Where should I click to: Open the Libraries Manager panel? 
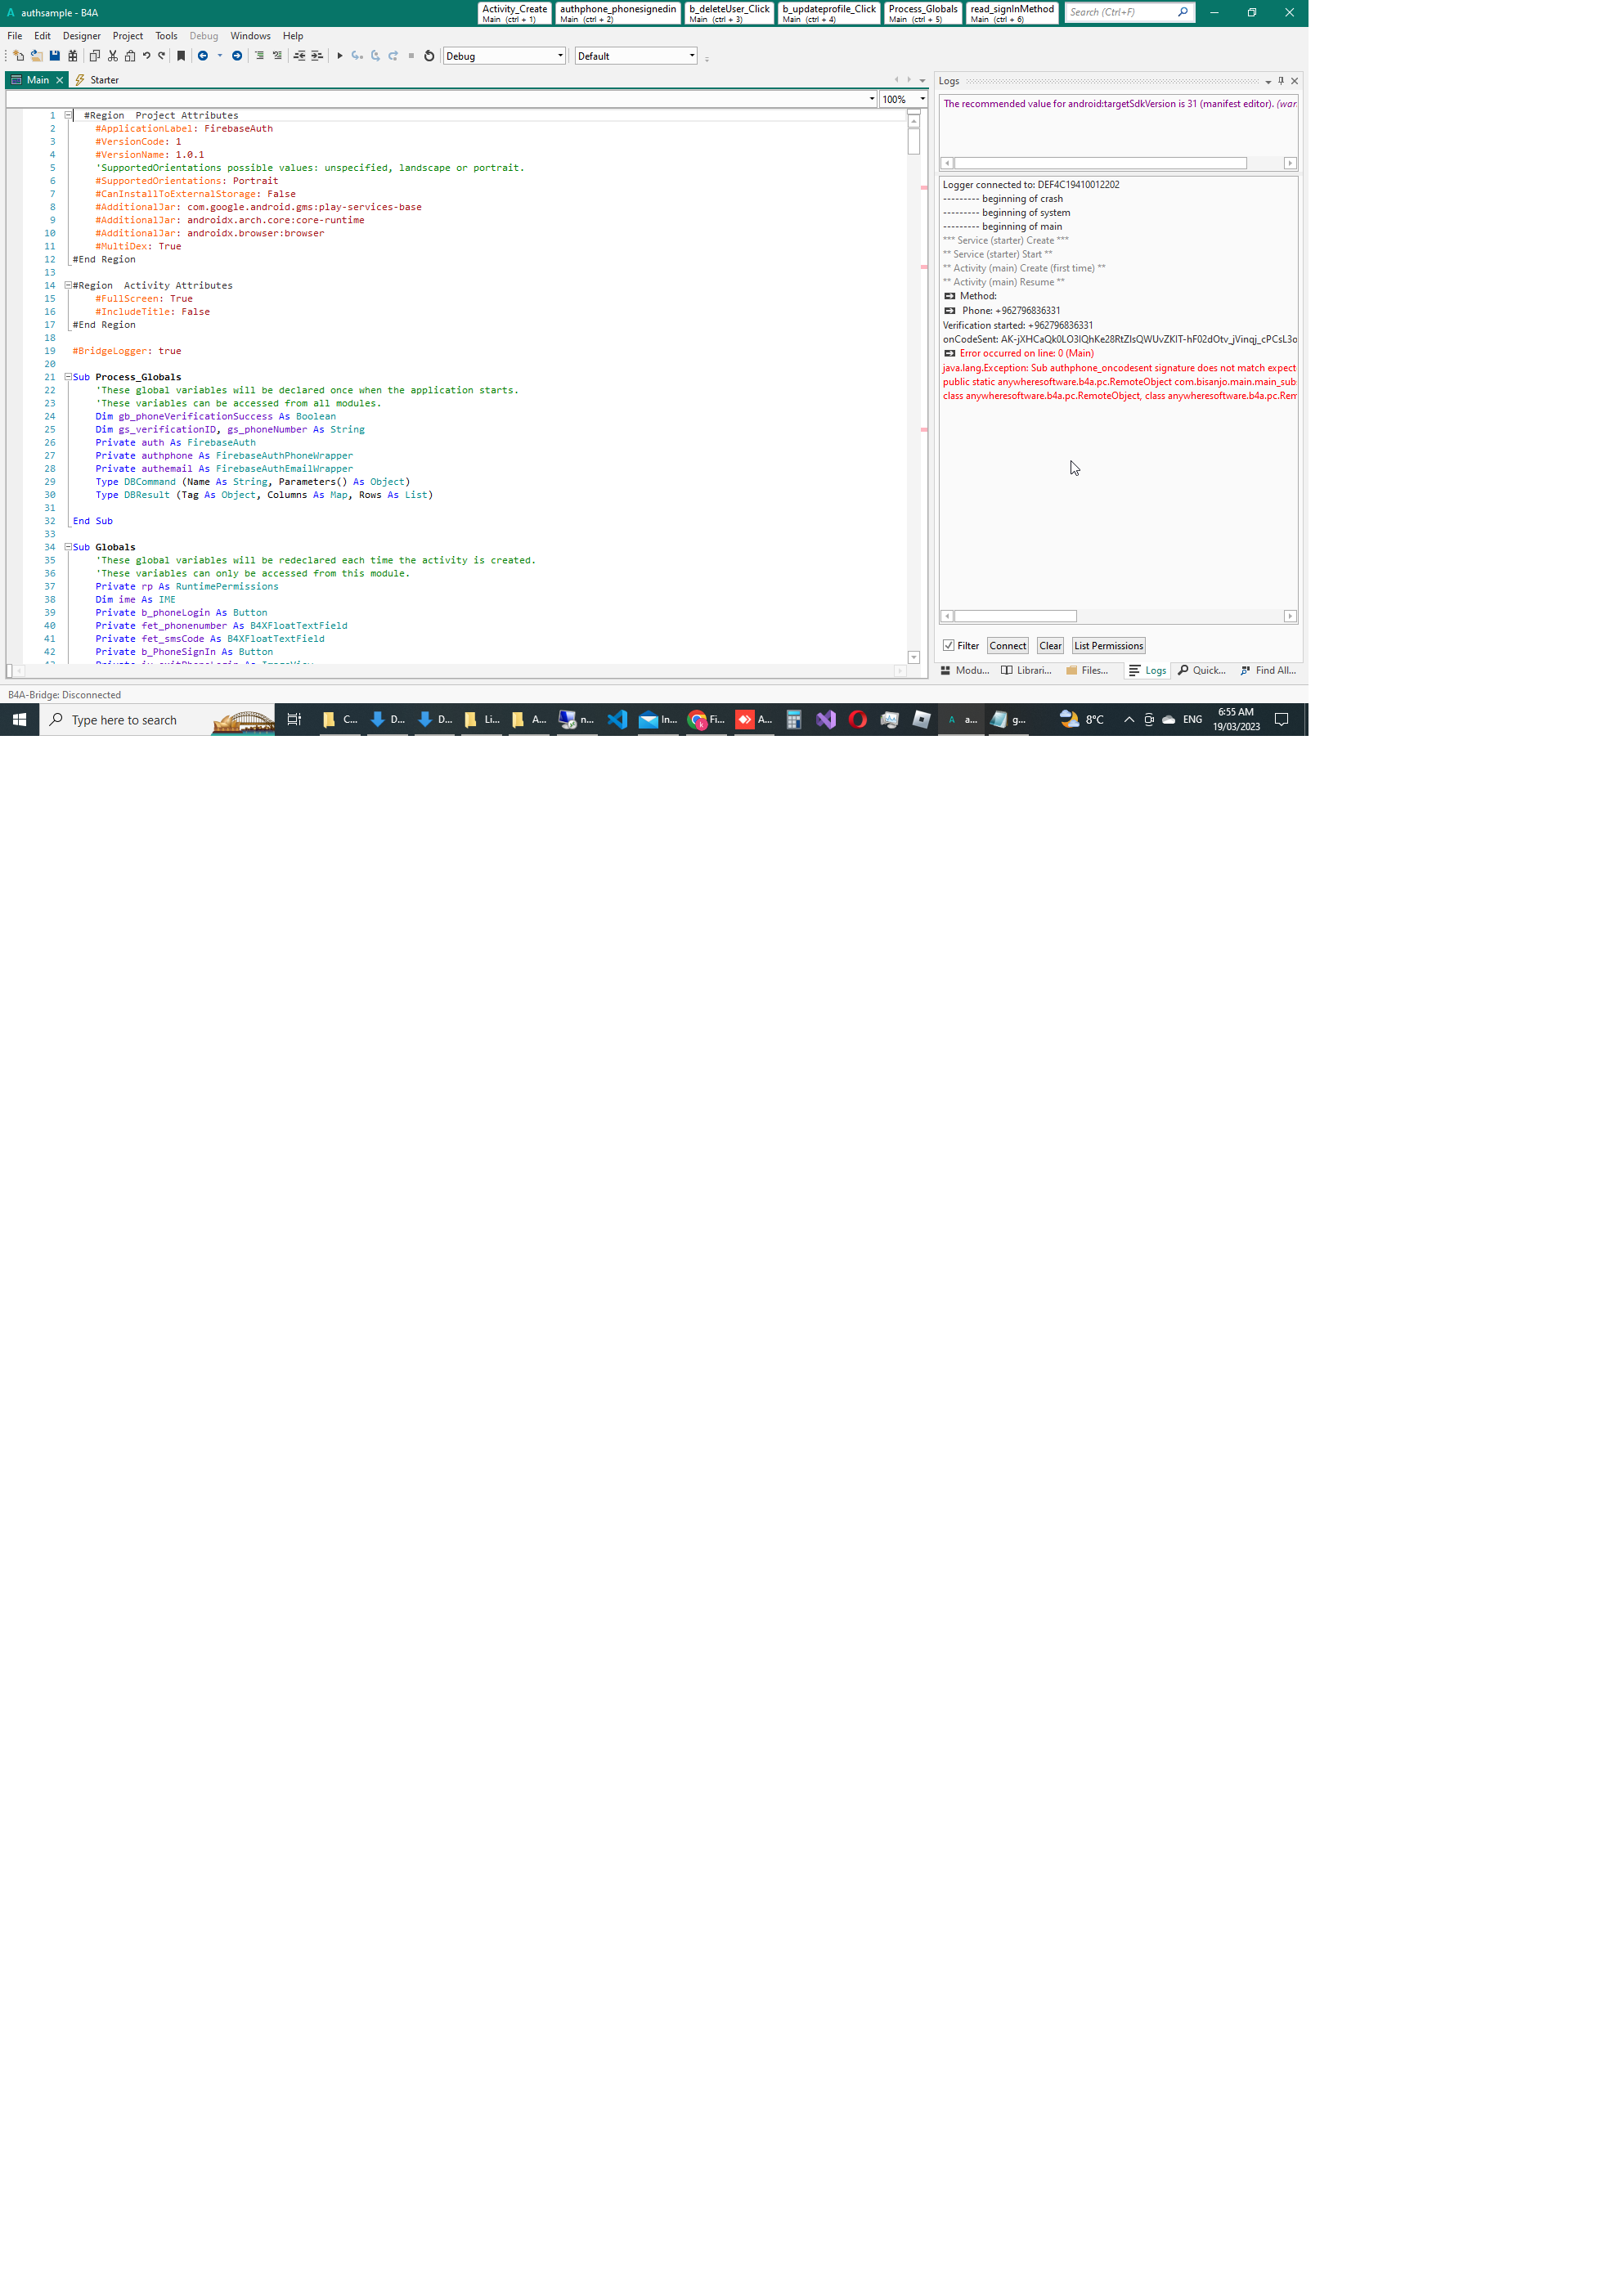[x=1029, y=670]
